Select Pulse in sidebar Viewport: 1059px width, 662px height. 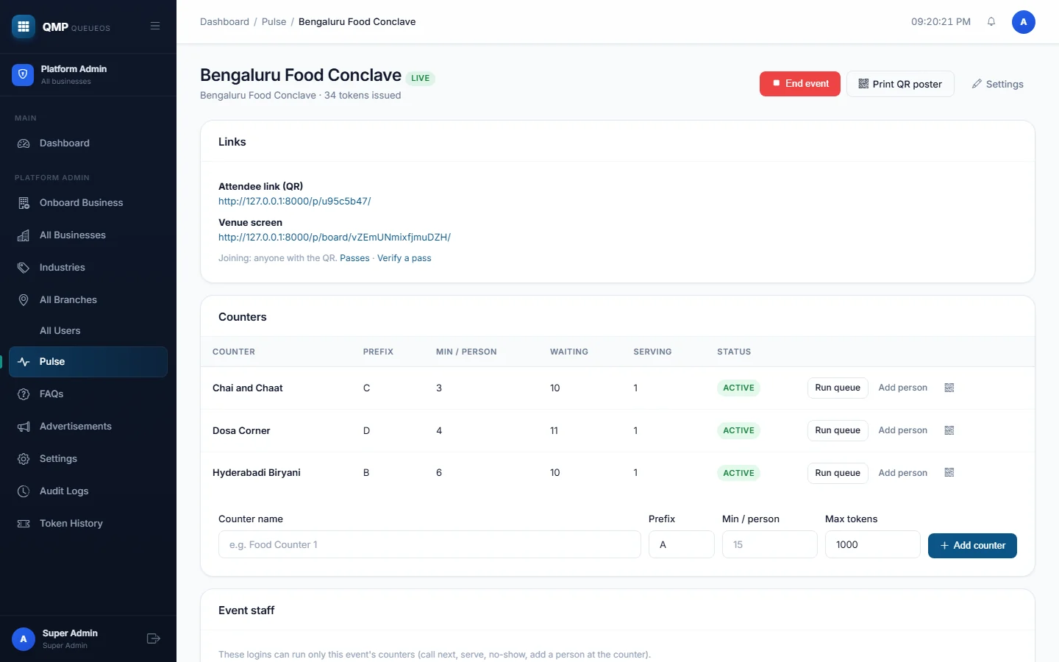88,362
